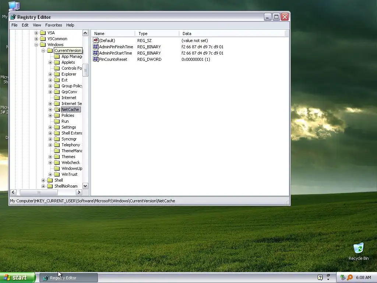Expand the NetCache key
Screen dimensions: 377x283
click(50, 109)
